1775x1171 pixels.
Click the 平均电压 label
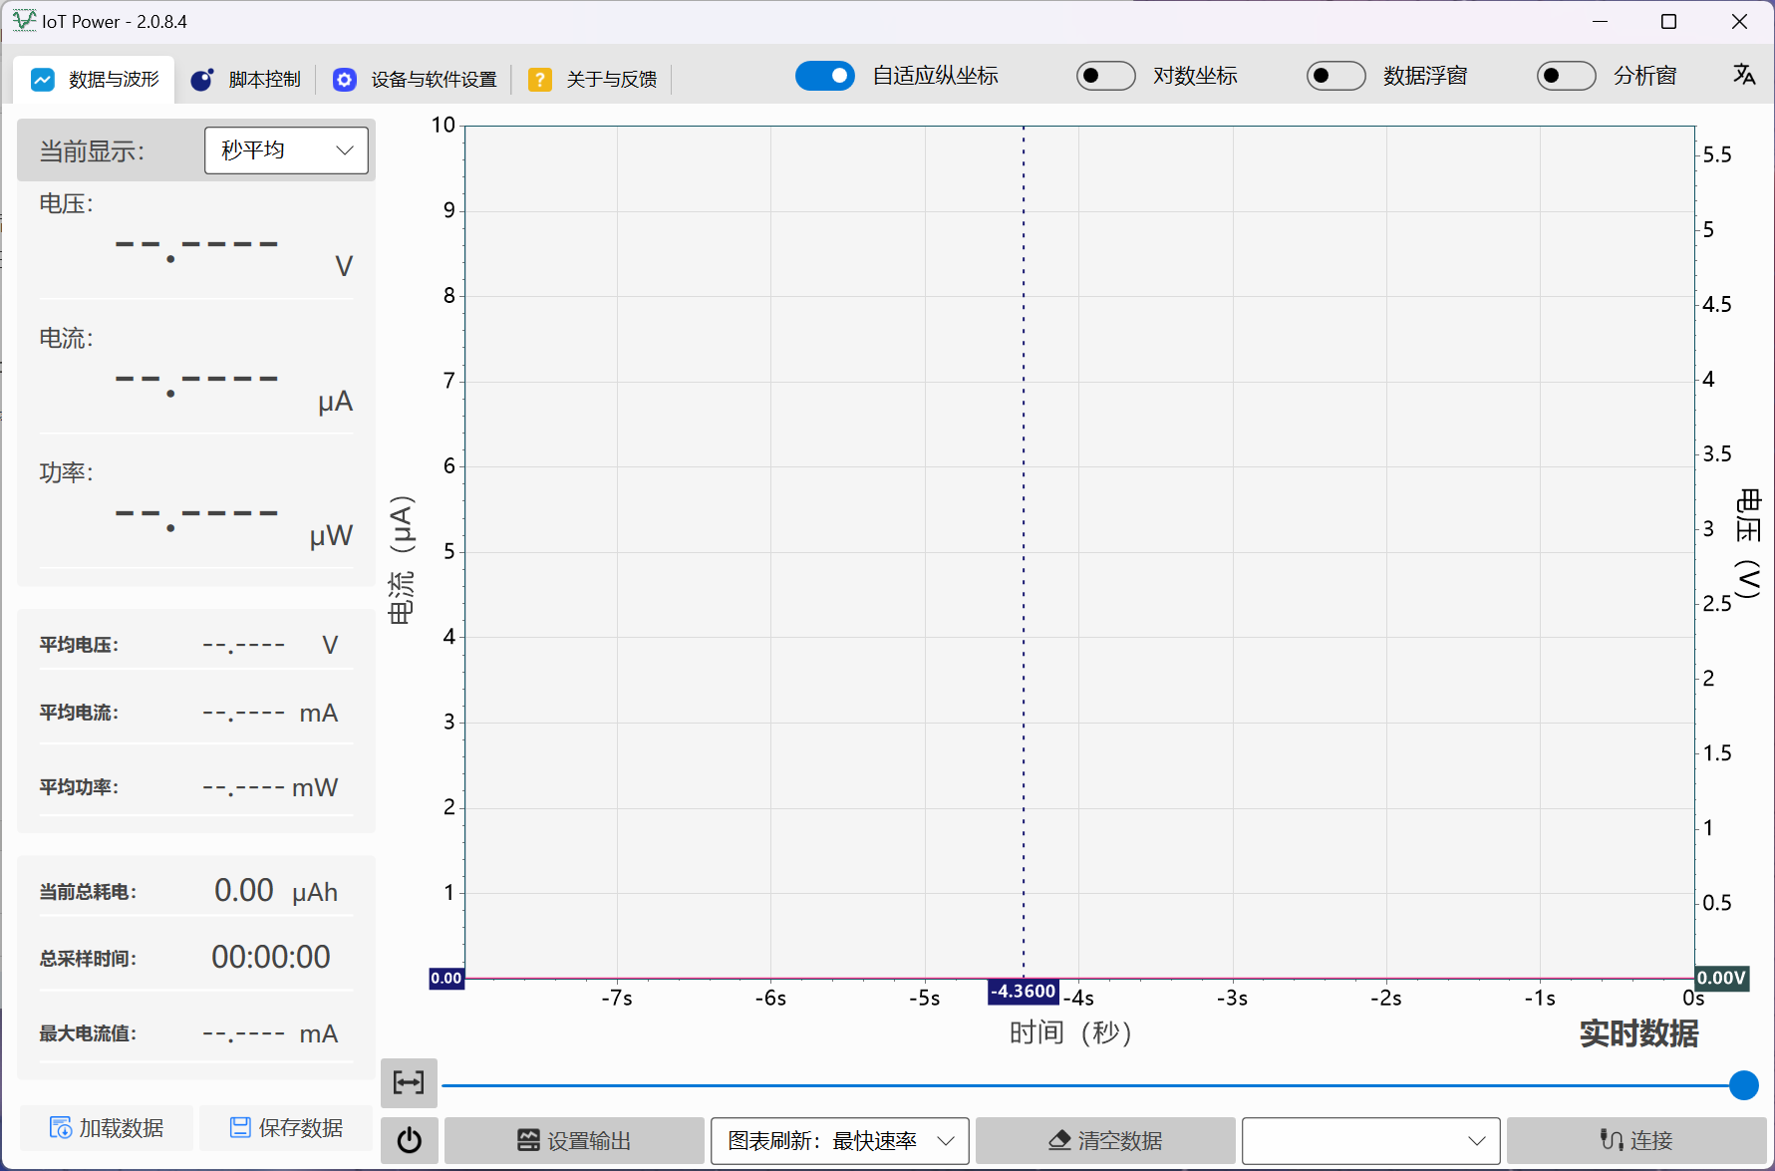[x=79, y=646]
